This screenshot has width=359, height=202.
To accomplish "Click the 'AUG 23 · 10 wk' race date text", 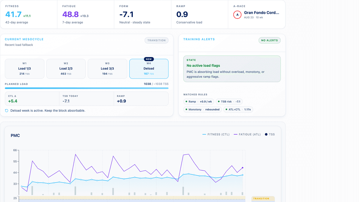I will pos(254,18).
